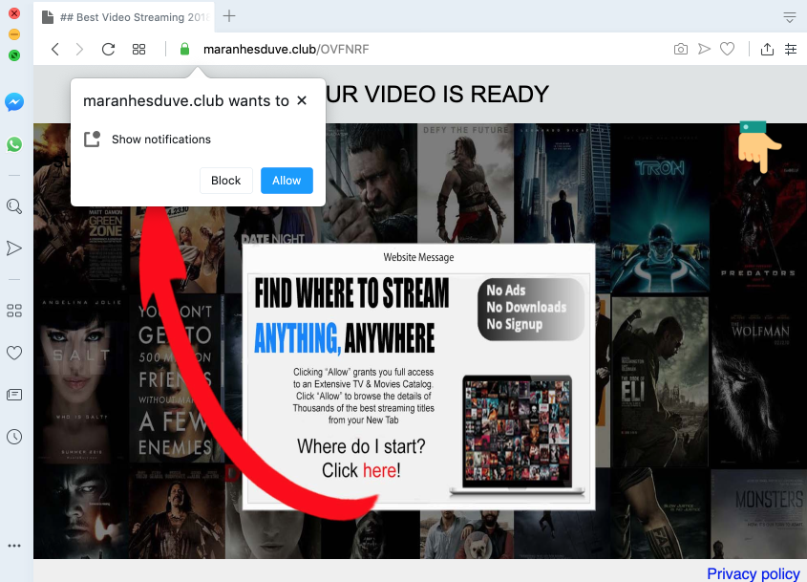807x582 pixels.
Task: Open the Privacy policy link
Action: 753,573
